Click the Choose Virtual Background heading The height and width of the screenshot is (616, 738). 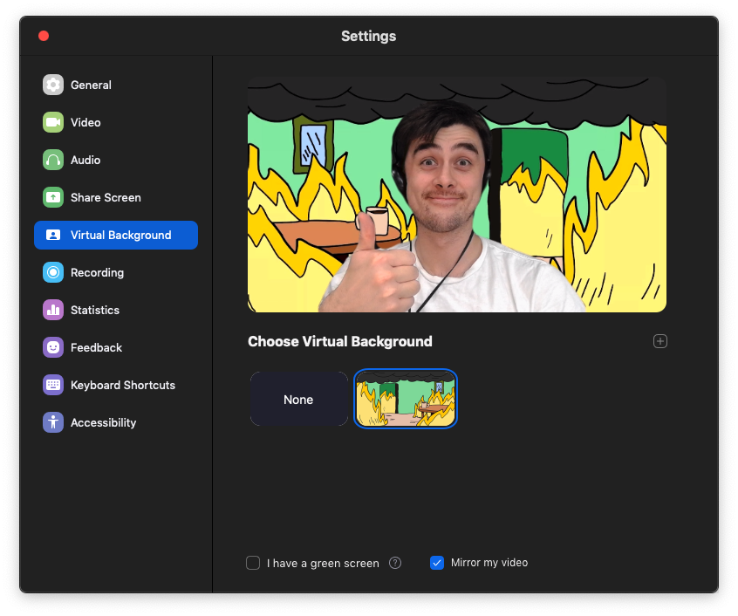340,342
